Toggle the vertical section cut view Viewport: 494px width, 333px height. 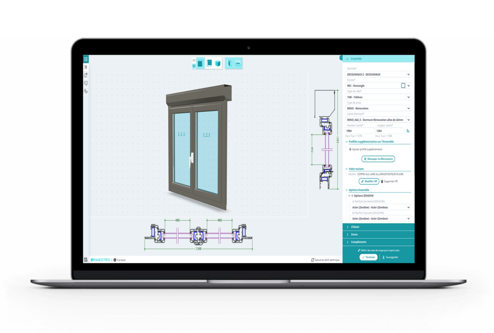click(229, 63)
